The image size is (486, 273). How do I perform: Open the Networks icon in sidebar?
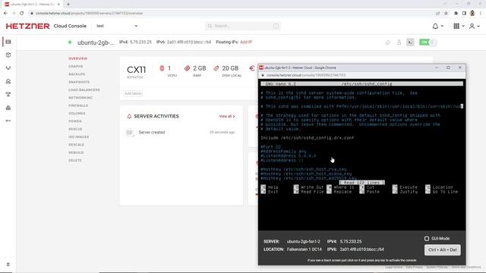point(8,94)
